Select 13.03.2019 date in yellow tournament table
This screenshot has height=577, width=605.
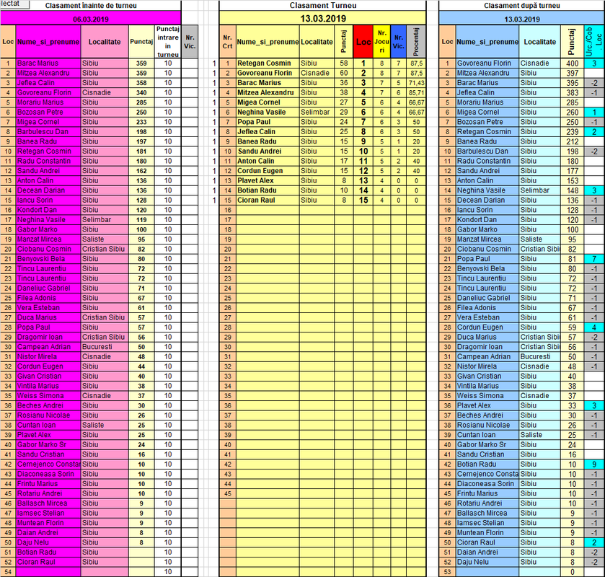coord(323,19)
